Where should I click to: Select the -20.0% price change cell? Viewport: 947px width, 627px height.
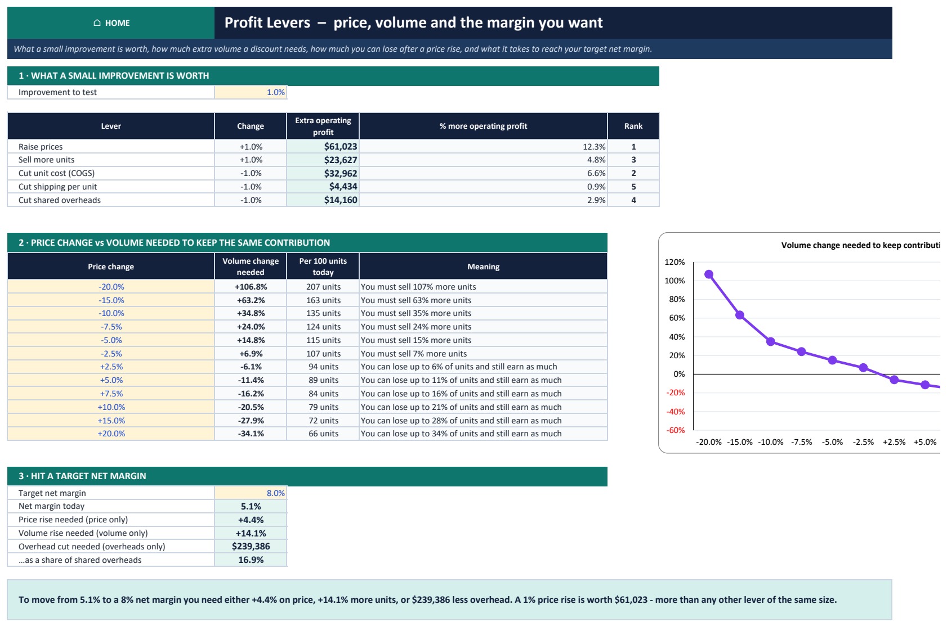[111, 287]
